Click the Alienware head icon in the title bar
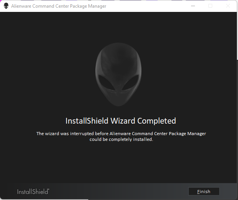Screen dimensions: 238x200 point(6,6)
